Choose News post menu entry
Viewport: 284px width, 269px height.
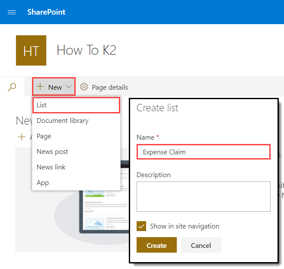point(76,152)
